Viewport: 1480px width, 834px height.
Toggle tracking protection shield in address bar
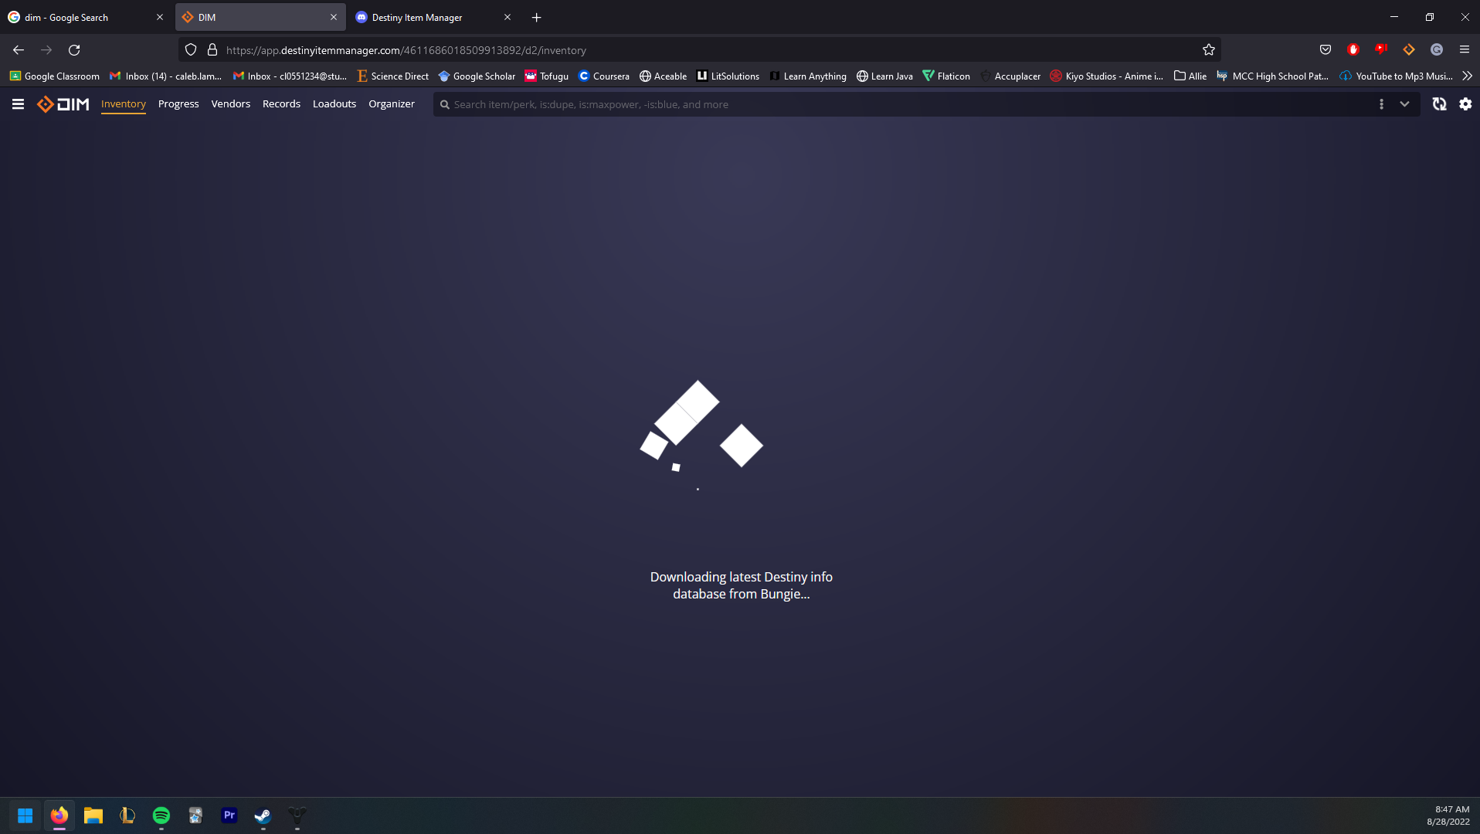coord(190,49)
